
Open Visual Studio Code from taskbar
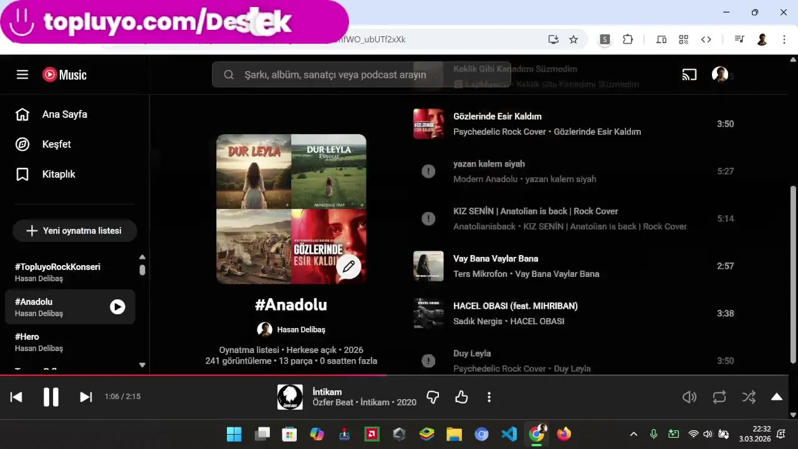click(509, 434)
